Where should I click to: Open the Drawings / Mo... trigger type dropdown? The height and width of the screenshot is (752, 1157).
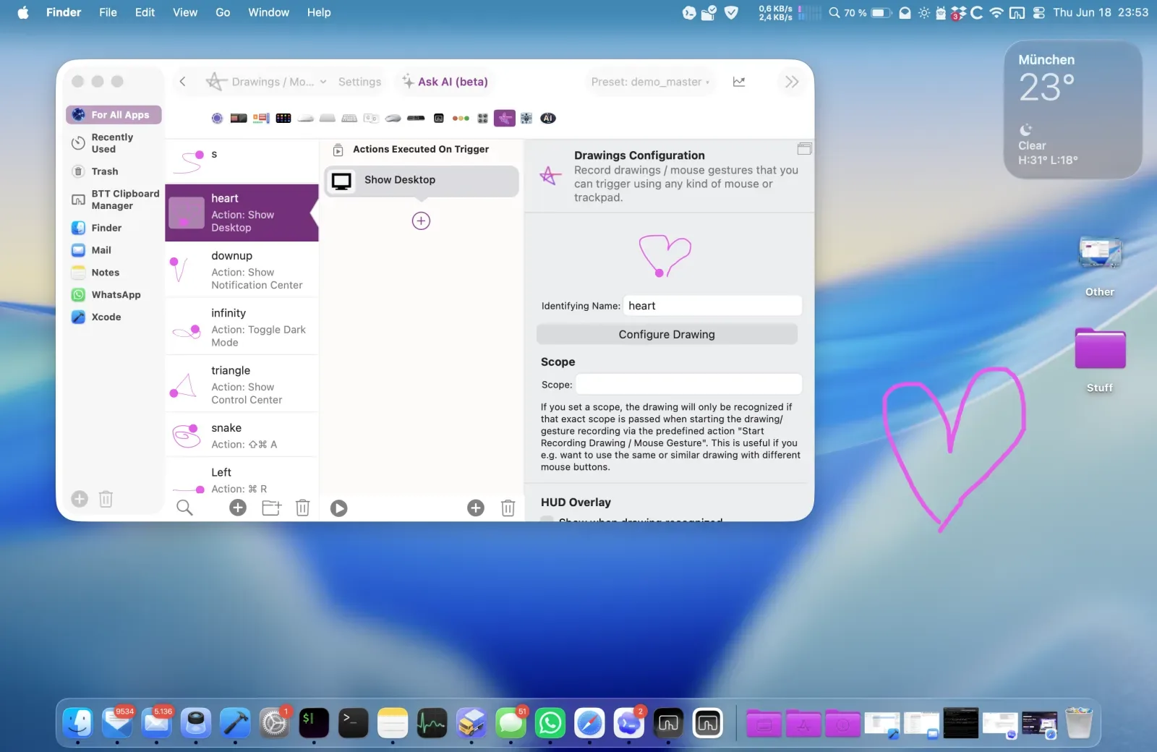266,82
